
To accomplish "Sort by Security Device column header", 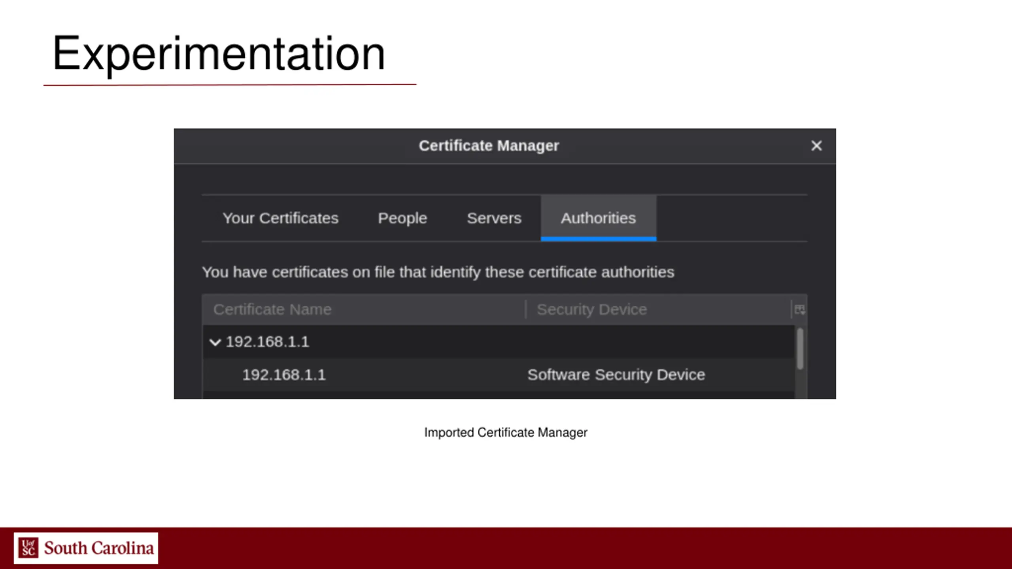I will 591,309.
